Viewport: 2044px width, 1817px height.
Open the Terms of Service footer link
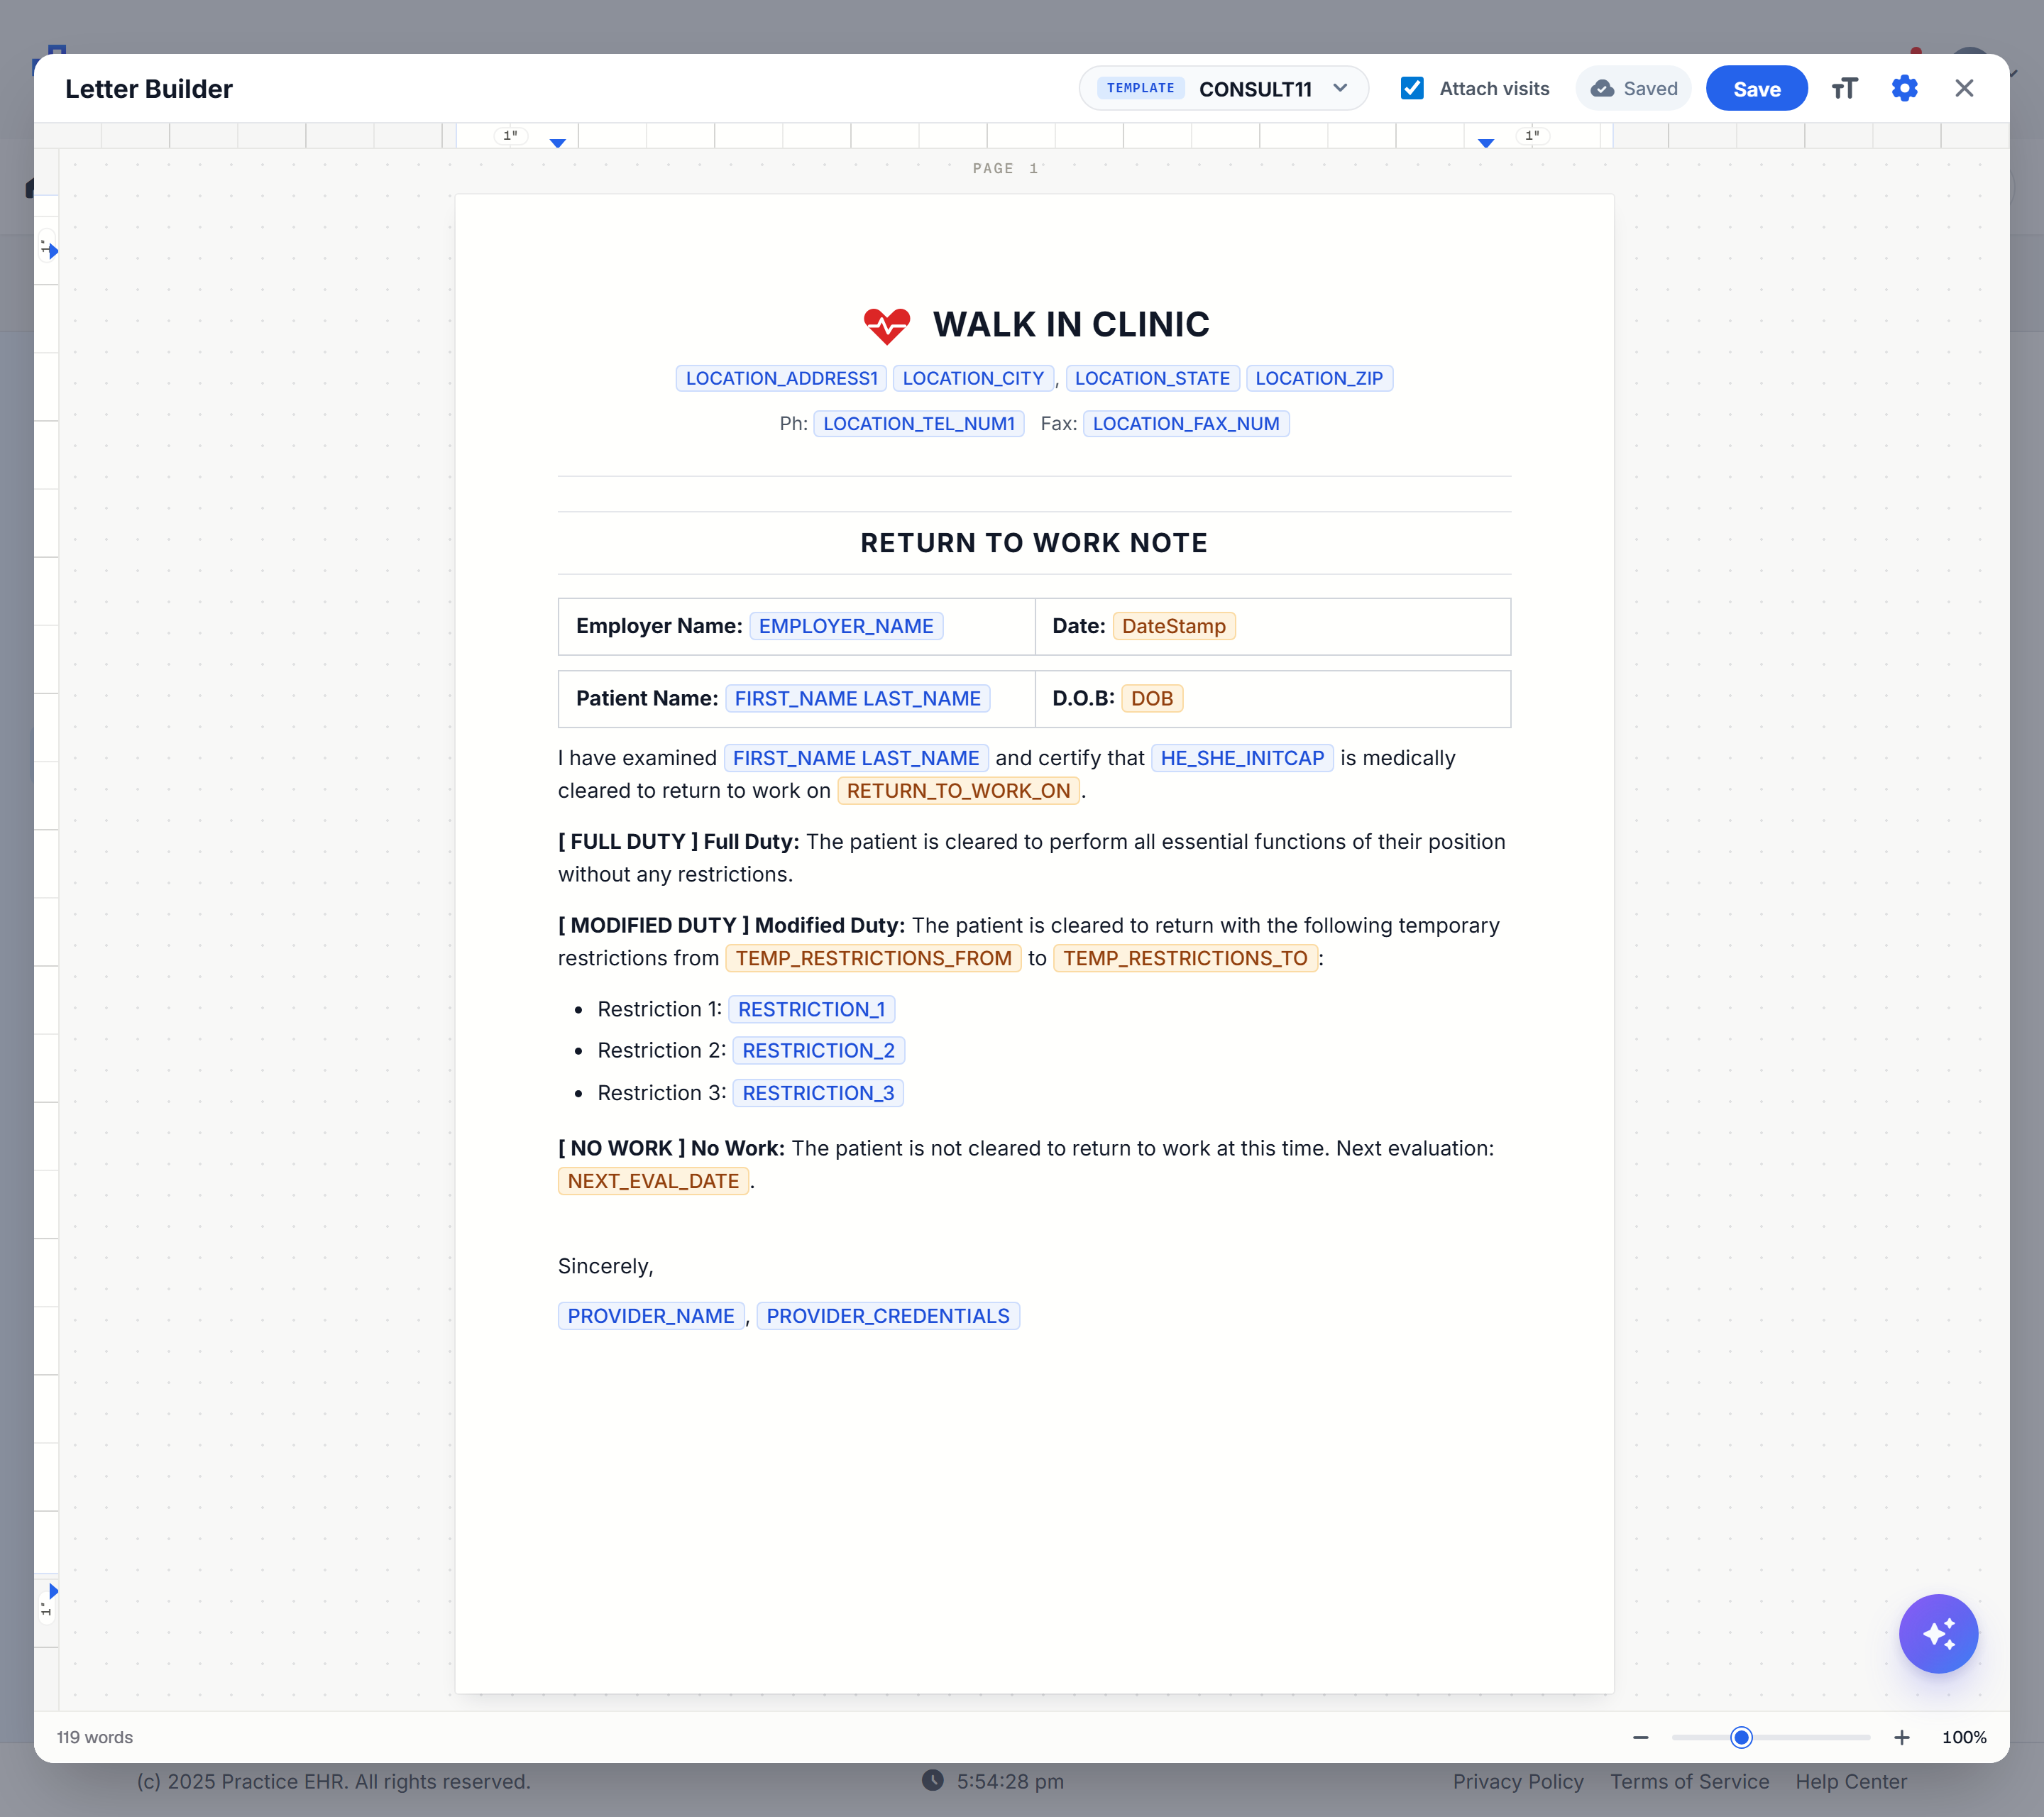[x=1689, y=1781]
